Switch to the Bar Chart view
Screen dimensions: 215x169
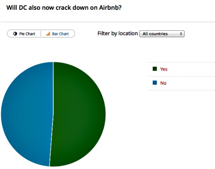(58, 34)
